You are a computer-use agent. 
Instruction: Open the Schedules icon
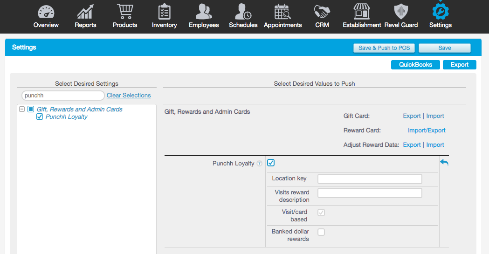pyautogui.click(x=243, y=12)
